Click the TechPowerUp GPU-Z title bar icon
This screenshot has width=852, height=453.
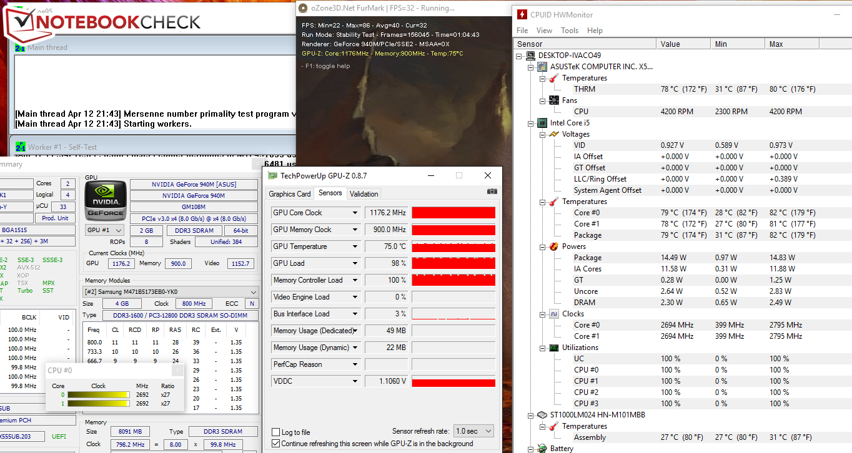pos(272,176)
